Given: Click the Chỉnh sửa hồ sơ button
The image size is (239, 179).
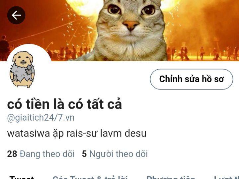Looking at the screenshot, I should tap(192, 79).
